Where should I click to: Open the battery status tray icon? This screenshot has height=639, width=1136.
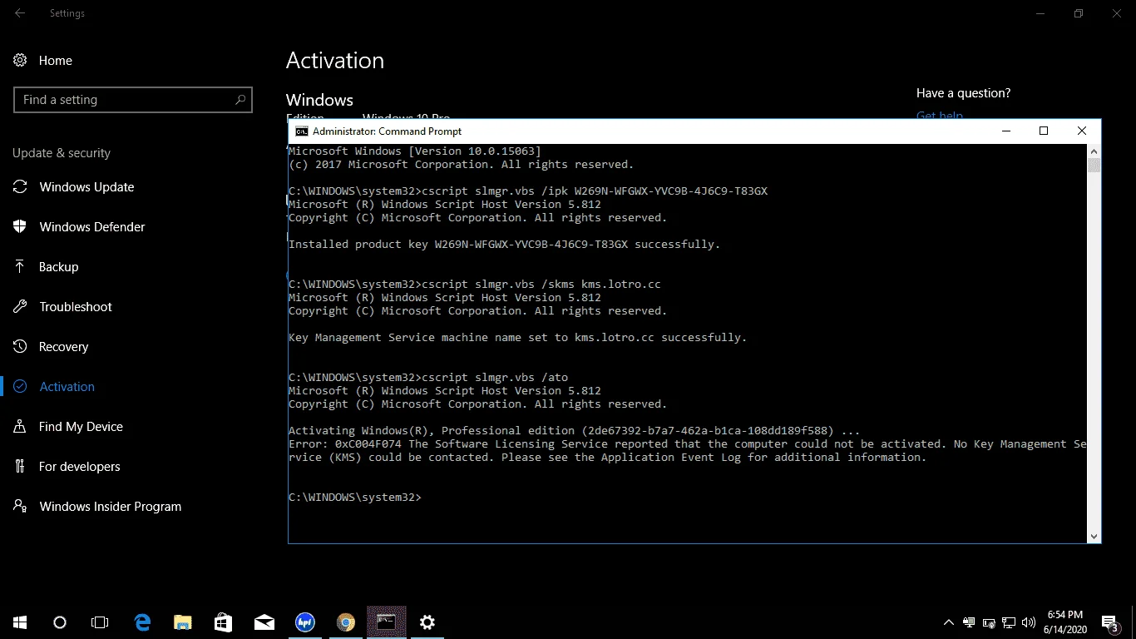989,622
